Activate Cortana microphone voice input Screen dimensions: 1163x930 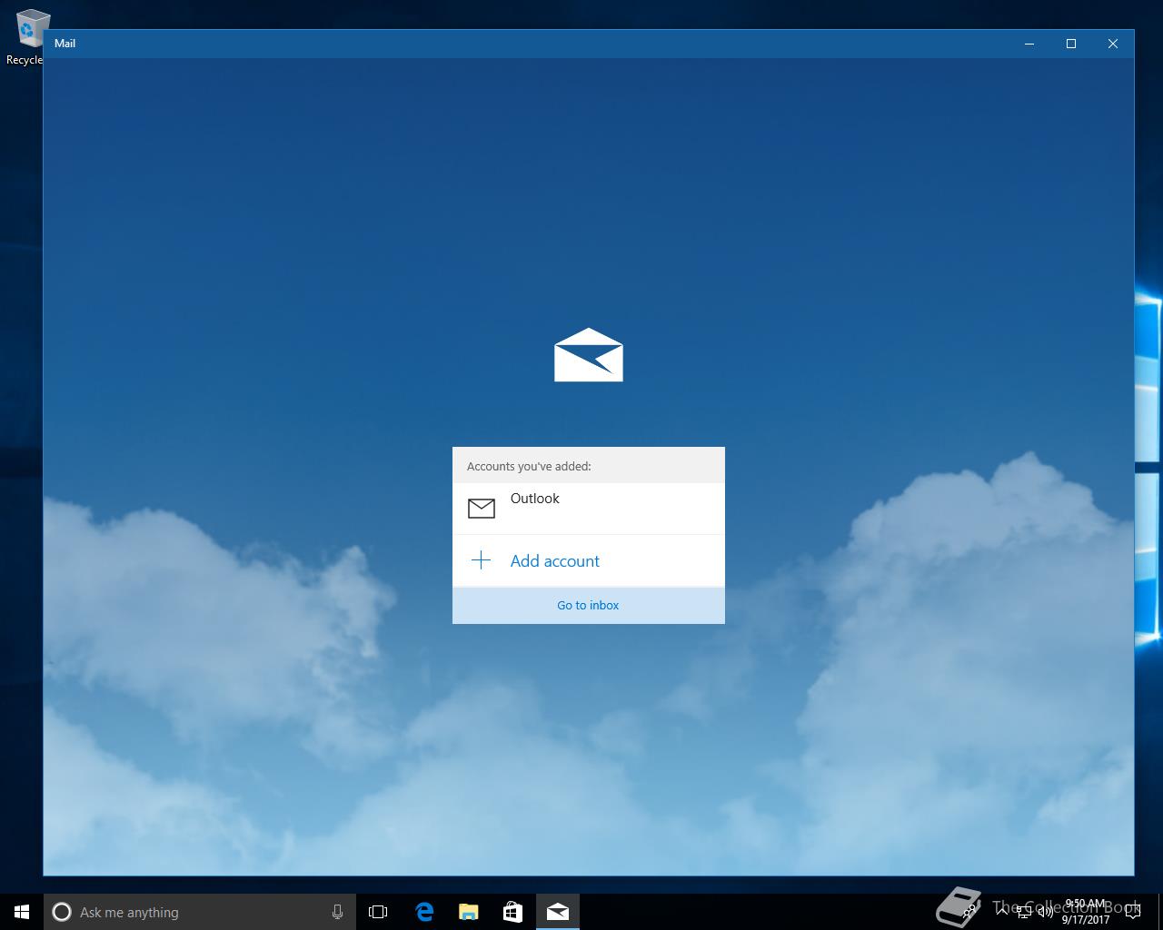point(337,912)
